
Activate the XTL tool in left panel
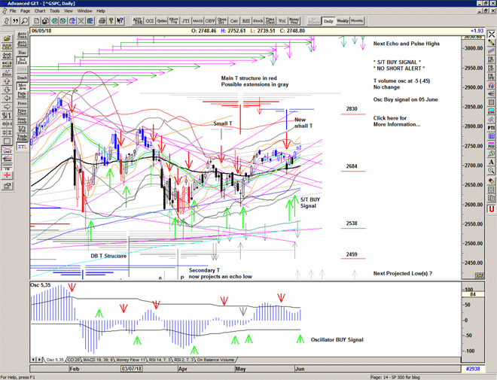[x=22, y=147]
